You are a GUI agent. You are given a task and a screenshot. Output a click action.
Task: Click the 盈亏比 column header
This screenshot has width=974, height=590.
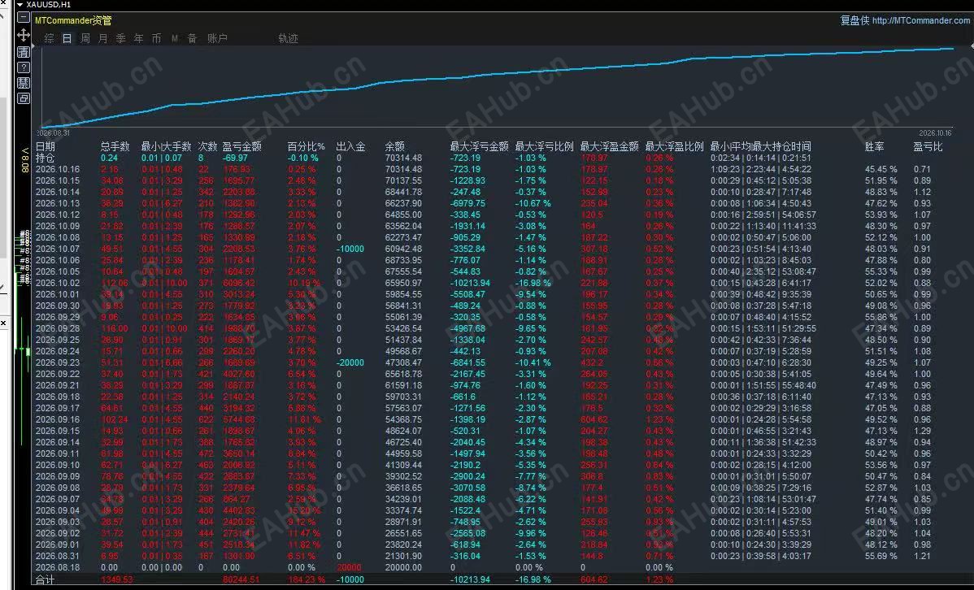pyautogui.click(x=928, y=146)
